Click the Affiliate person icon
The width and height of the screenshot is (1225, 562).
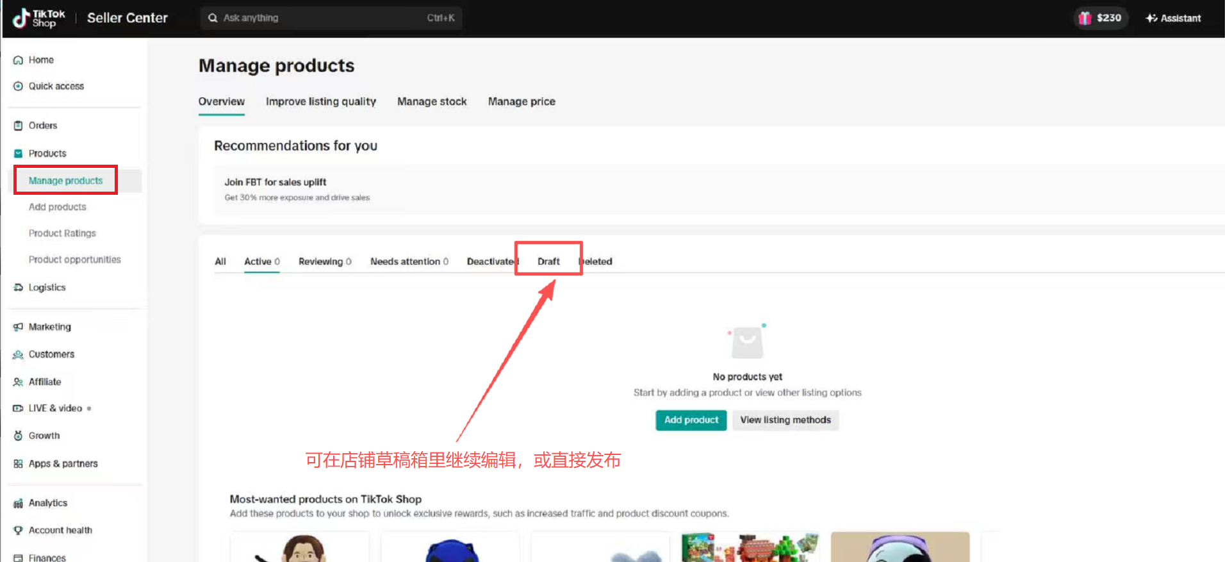coord(18,382)
